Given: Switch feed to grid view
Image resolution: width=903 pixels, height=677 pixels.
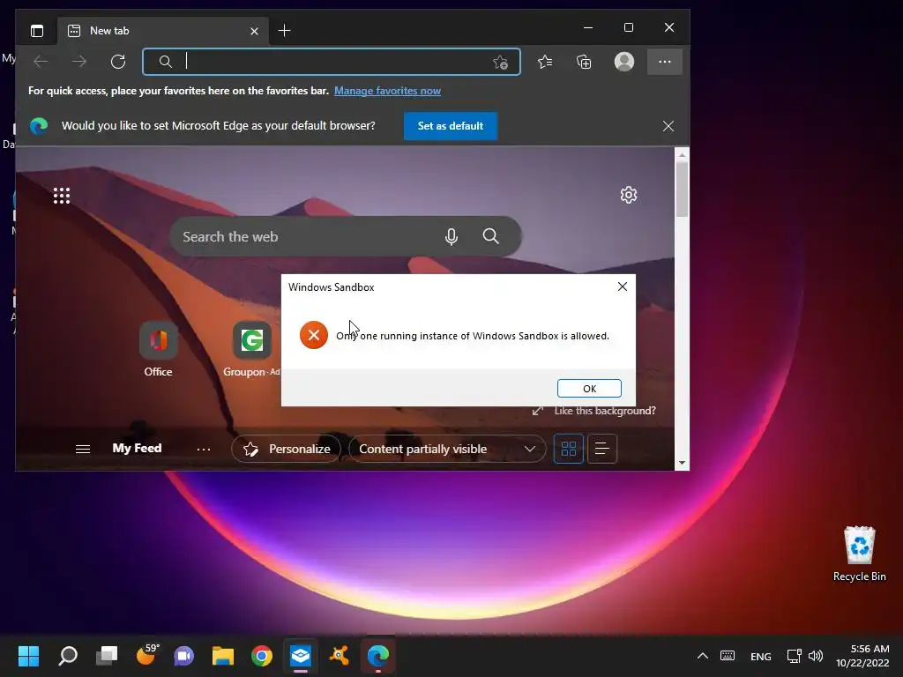Looking at the screenshot, I should (x=569, y=449).
